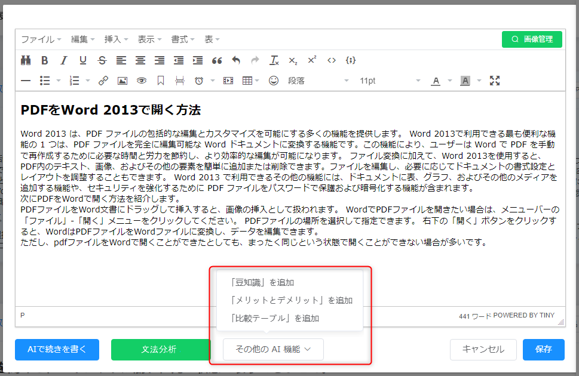Open source code view
The image size is (579, 376).
(x=332, y=60)
